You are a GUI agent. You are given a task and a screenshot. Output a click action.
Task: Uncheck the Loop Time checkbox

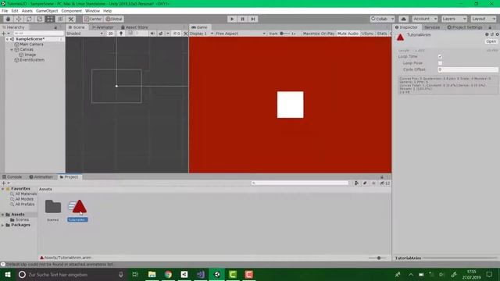coord(440,56)
